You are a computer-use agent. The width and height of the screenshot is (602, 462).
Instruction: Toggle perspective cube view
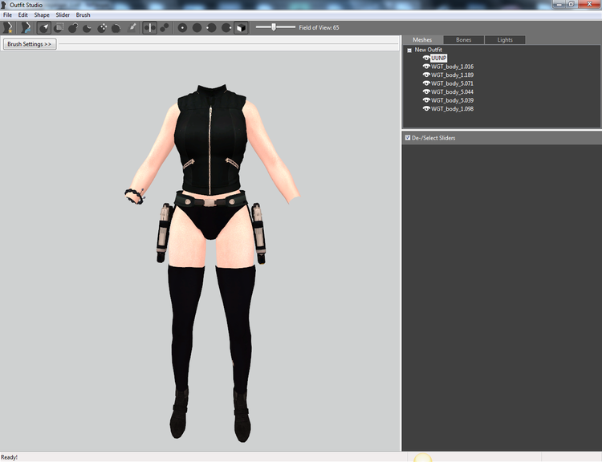click(x=241, y=27)
